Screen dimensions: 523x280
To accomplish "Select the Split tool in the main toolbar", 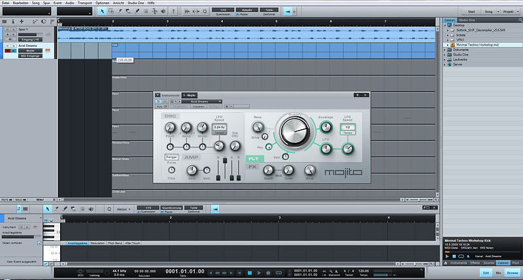I will (120, 11).
